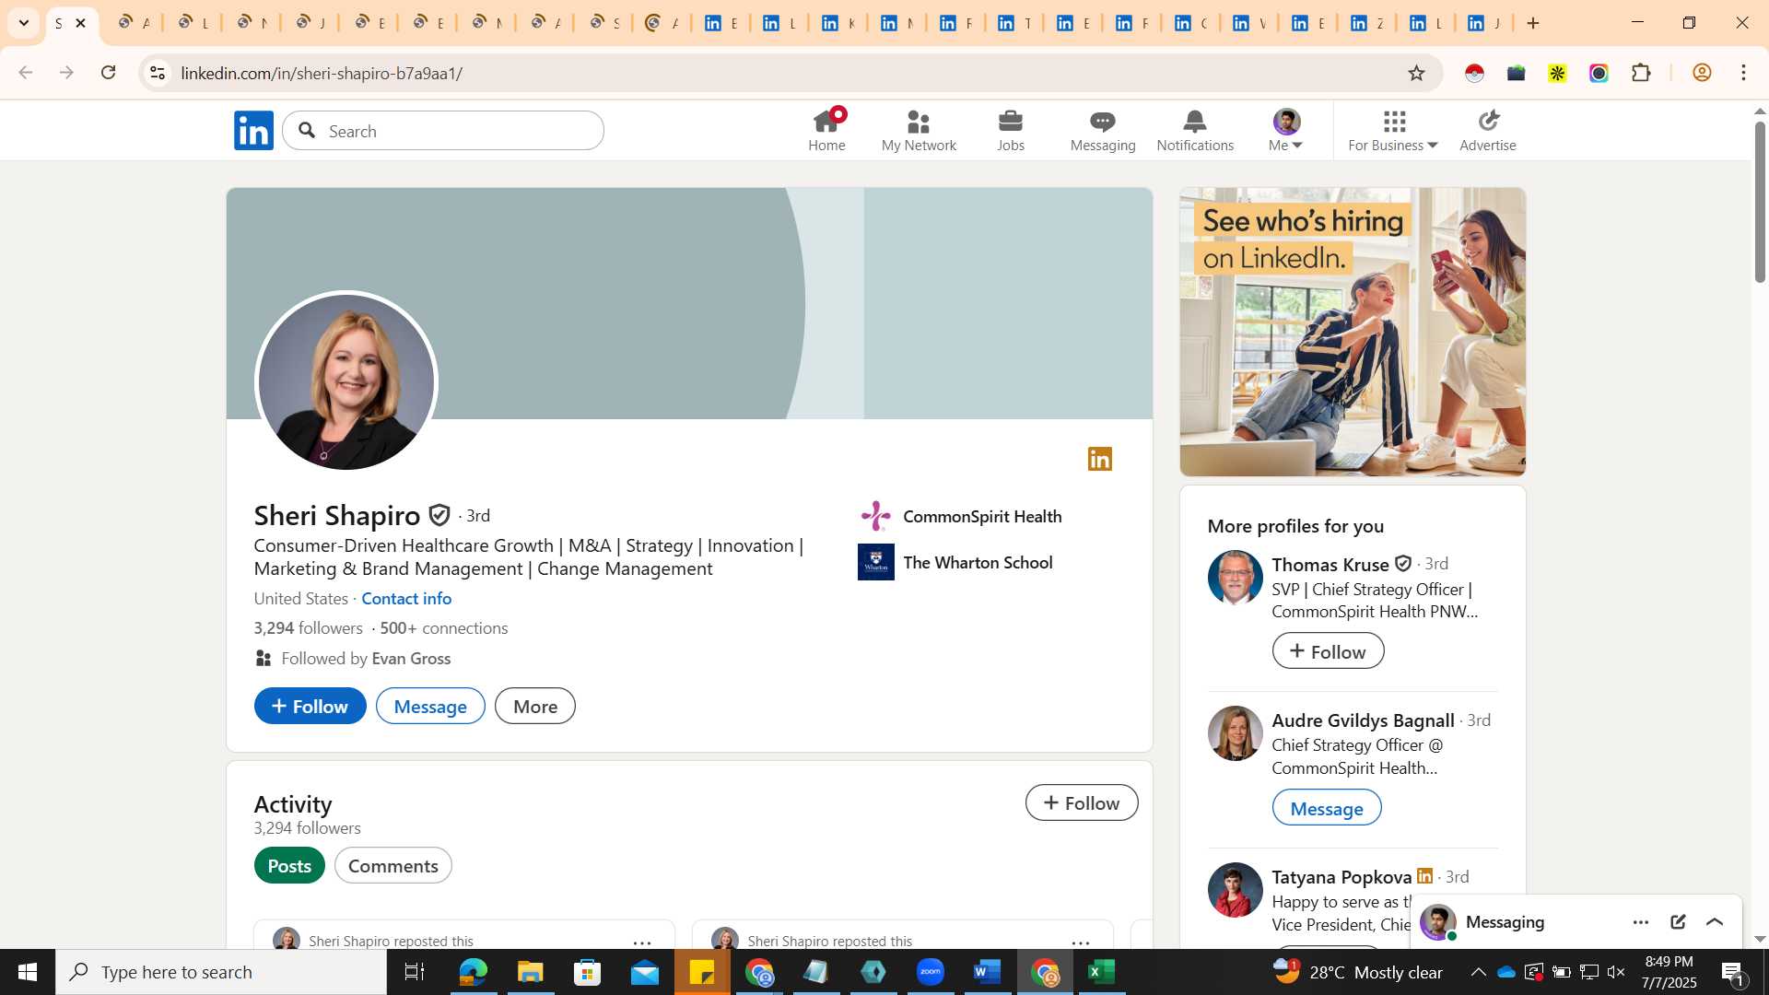The height and width of the screenshot is (995, 1769).
Task: Open Thomas Kruse's profile
Action: (x=1330, y=564)
